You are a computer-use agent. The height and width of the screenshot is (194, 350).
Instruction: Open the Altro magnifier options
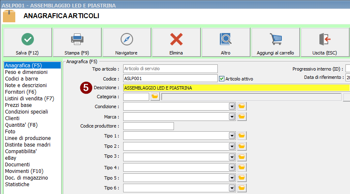click(x=226, y=43)
